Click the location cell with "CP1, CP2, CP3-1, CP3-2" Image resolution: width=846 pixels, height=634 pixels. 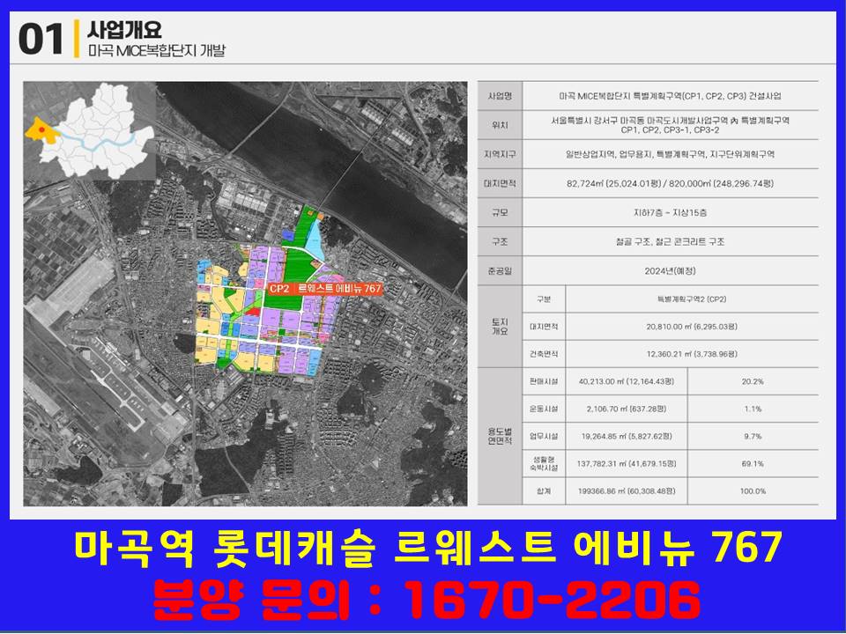[670, 125]
